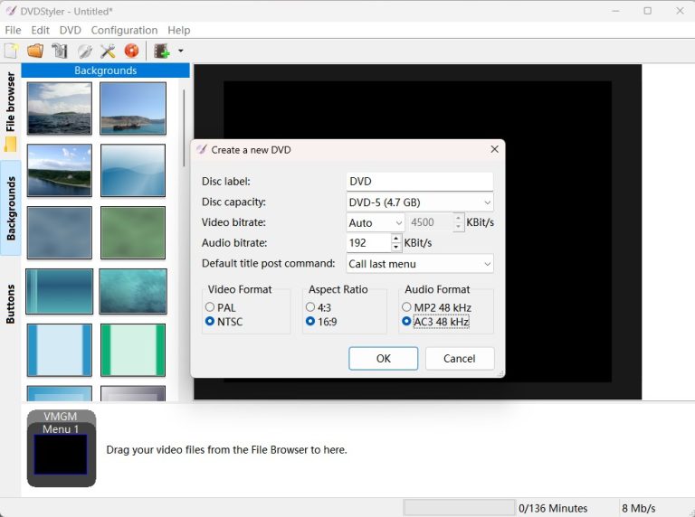The height and width of the screenshot is (517, 695).
Task: Click the Disc label text field
Action: coord(420,182)
